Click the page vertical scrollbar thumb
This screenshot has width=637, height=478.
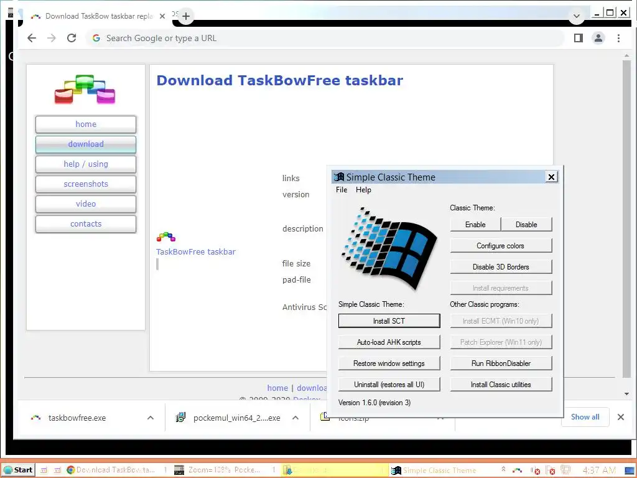(x=626, y=218)
